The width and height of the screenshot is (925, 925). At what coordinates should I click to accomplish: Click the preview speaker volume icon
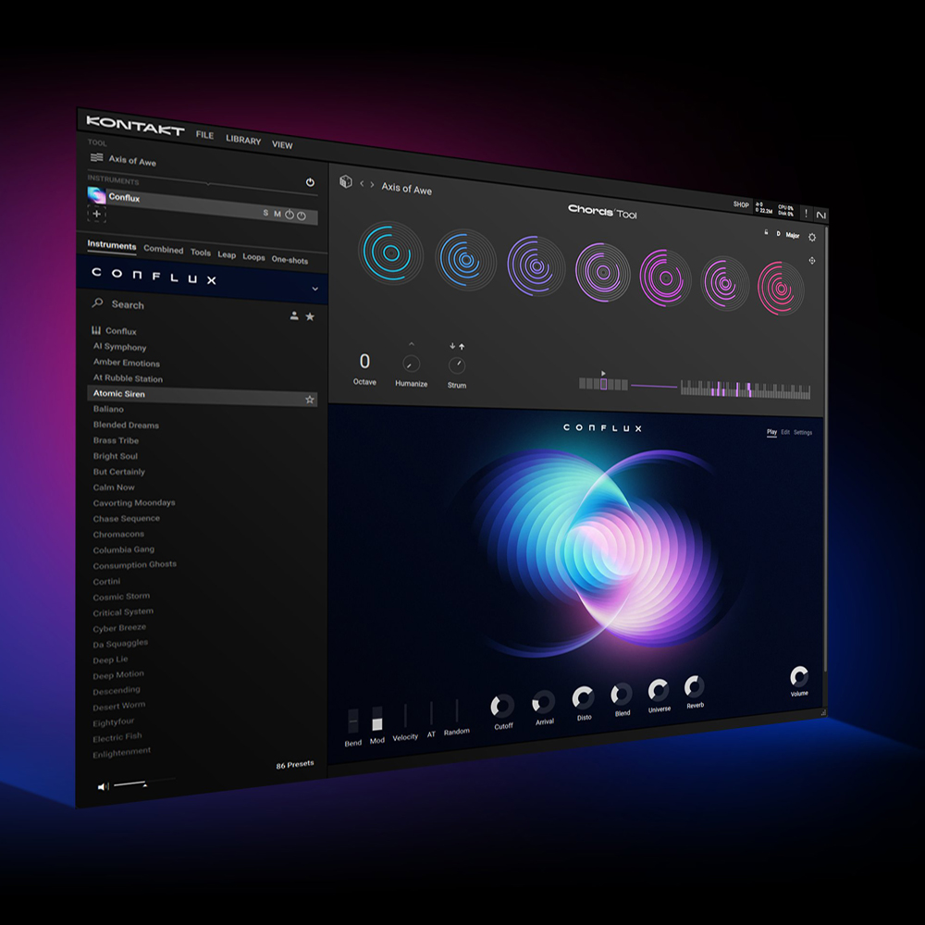pyautogui.click(x=104, y=786)
